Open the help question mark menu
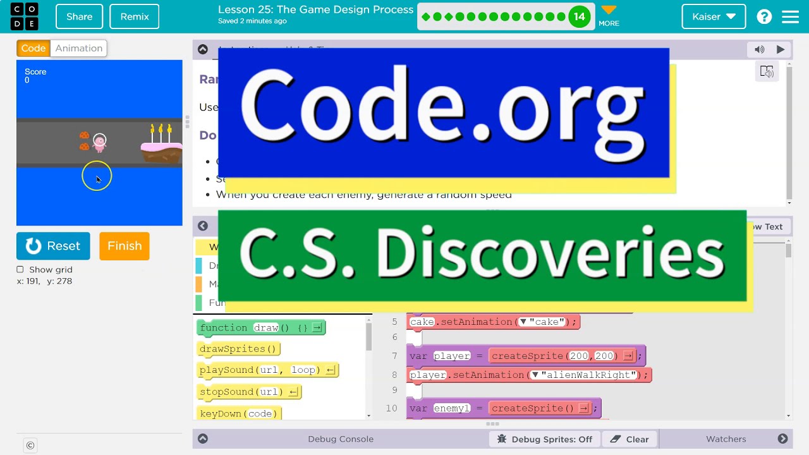809x455 pixels. [764, 16]
